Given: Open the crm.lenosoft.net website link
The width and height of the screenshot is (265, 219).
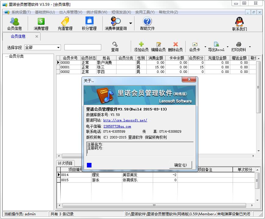Looking at the screenshot, I should 125,120.
